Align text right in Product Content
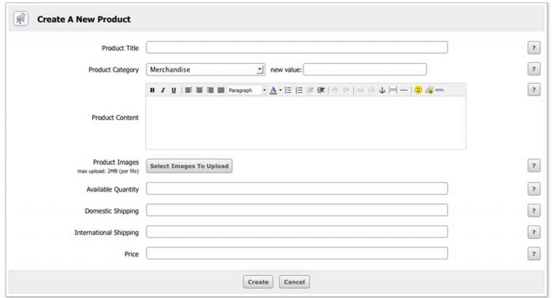The image size is (552, 298). [x=210, y=90]
